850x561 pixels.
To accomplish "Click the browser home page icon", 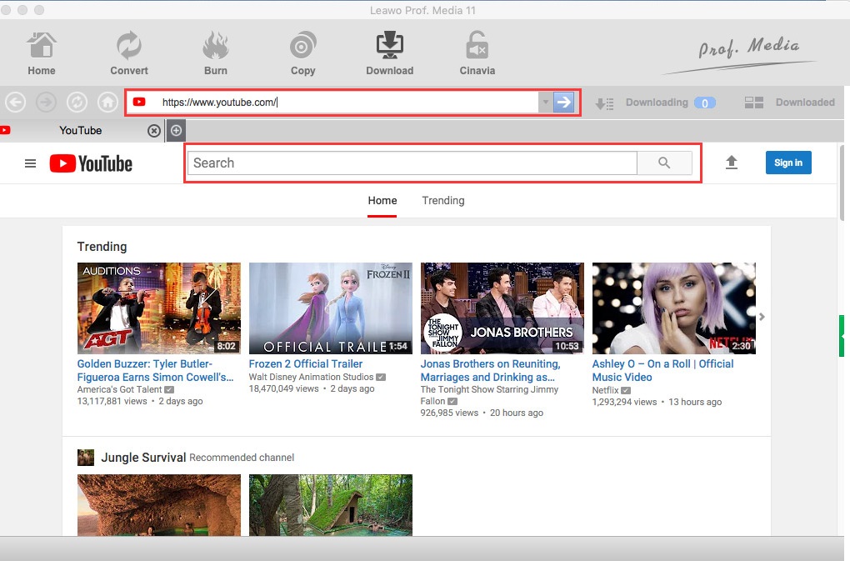I will pos(107,103).
